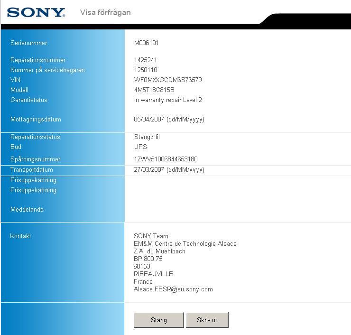The width and height of the screenshot is (351, 335).
Task: Click the Stäng button
Action: [x=159, y=320]
